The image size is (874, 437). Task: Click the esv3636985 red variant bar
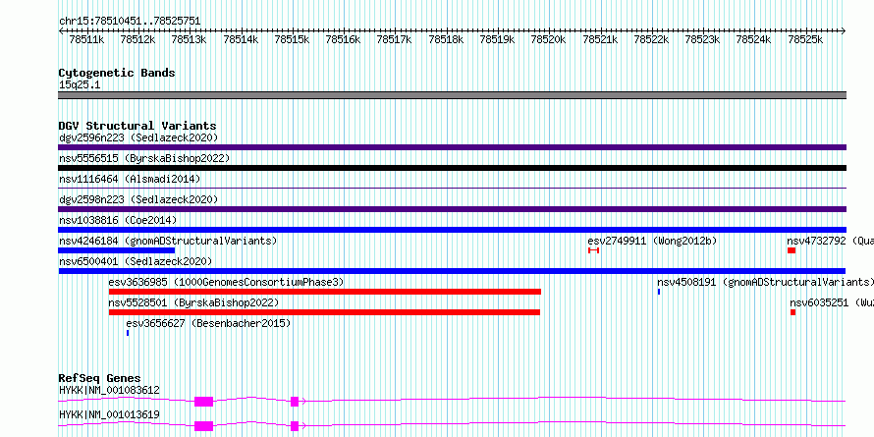[325, 292]
